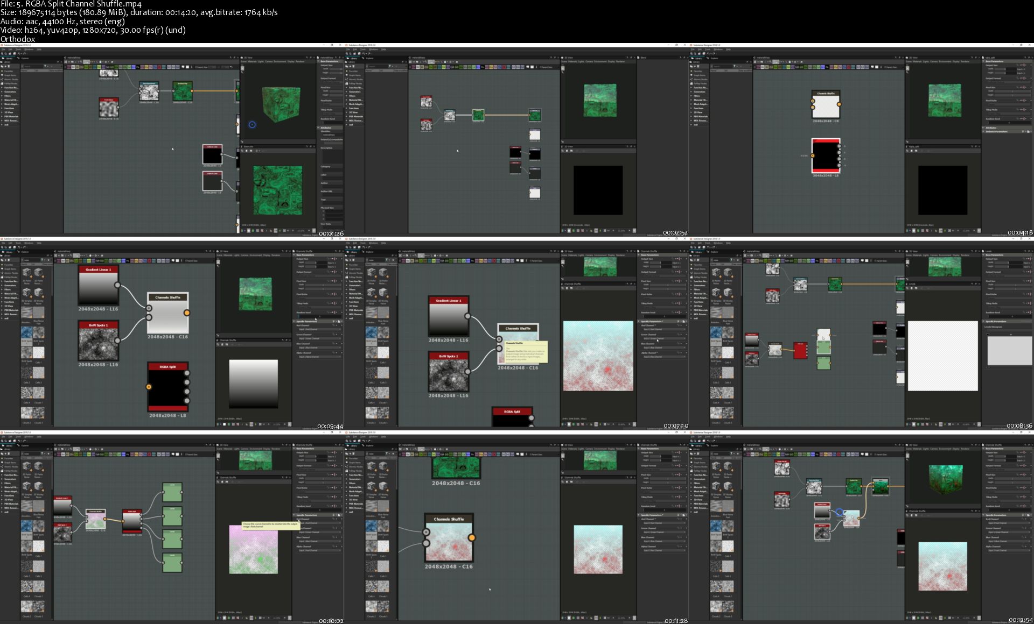Select Channels Shuffle node in 00:11:28 frame
Viewport: 1034px width, 624px height.
point(449,538)
